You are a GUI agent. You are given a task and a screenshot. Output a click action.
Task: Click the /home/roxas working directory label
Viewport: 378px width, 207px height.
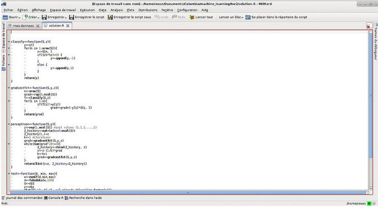click(x=356, y=203)
